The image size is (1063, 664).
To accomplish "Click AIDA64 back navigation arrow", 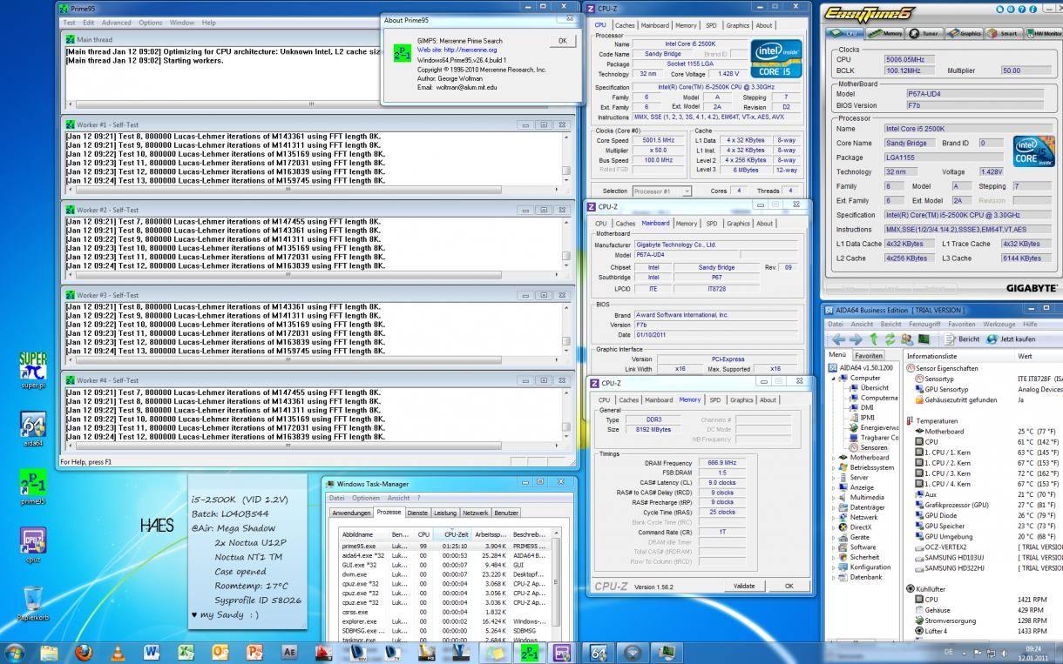I will click(837, 339).
